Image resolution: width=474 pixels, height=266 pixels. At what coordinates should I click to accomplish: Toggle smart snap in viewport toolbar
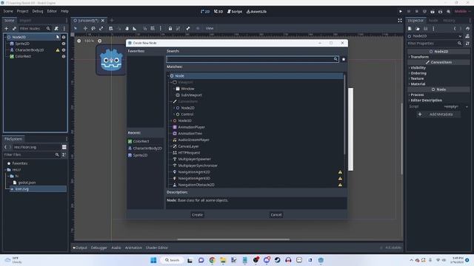click(145, 28)
